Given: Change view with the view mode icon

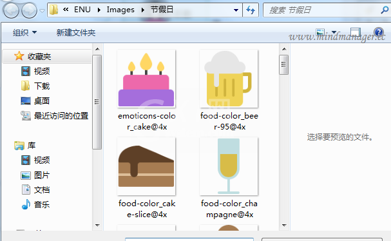Looking at the screenshot, I should click(320, 32).
